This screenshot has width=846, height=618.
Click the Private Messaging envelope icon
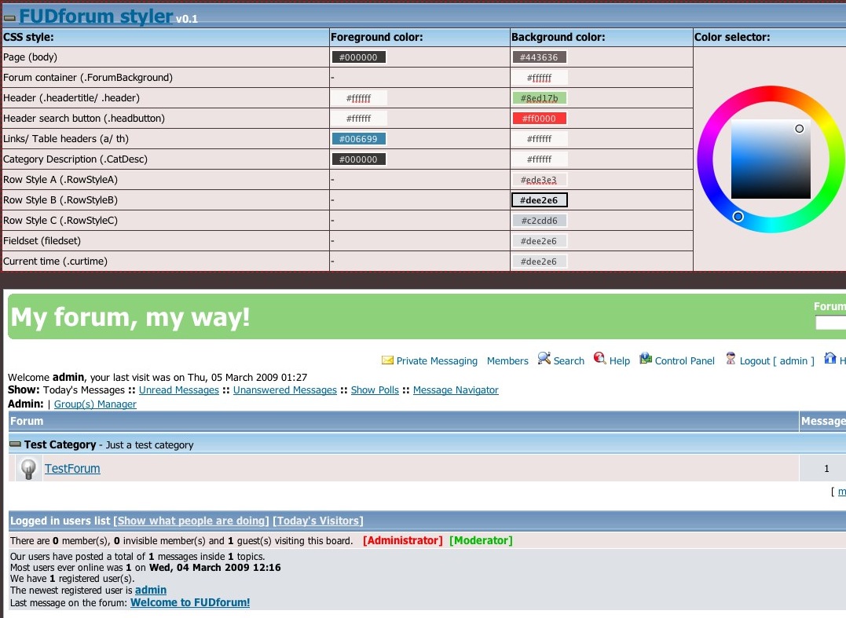click(x=387, y=360)
